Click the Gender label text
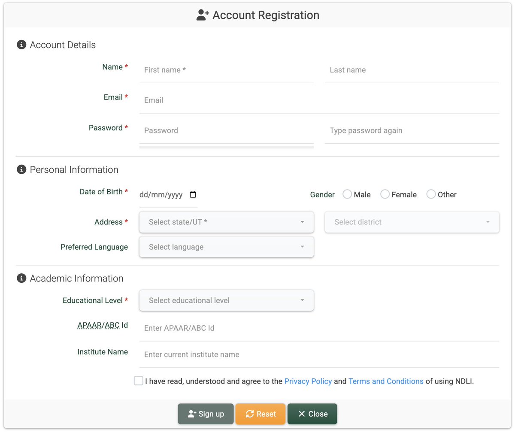Screen dimensions: 515x432 322,195
